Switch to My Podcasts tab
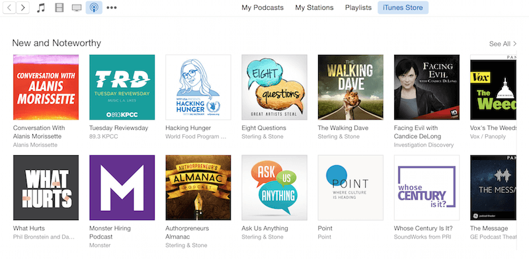Viewport: 529px width, 259px height. tap(263, 7)
